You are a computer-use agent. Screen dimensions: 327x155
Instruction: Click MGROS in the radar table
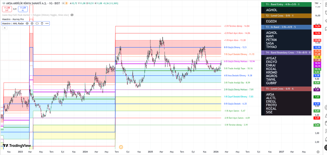(x=272, y=76)
